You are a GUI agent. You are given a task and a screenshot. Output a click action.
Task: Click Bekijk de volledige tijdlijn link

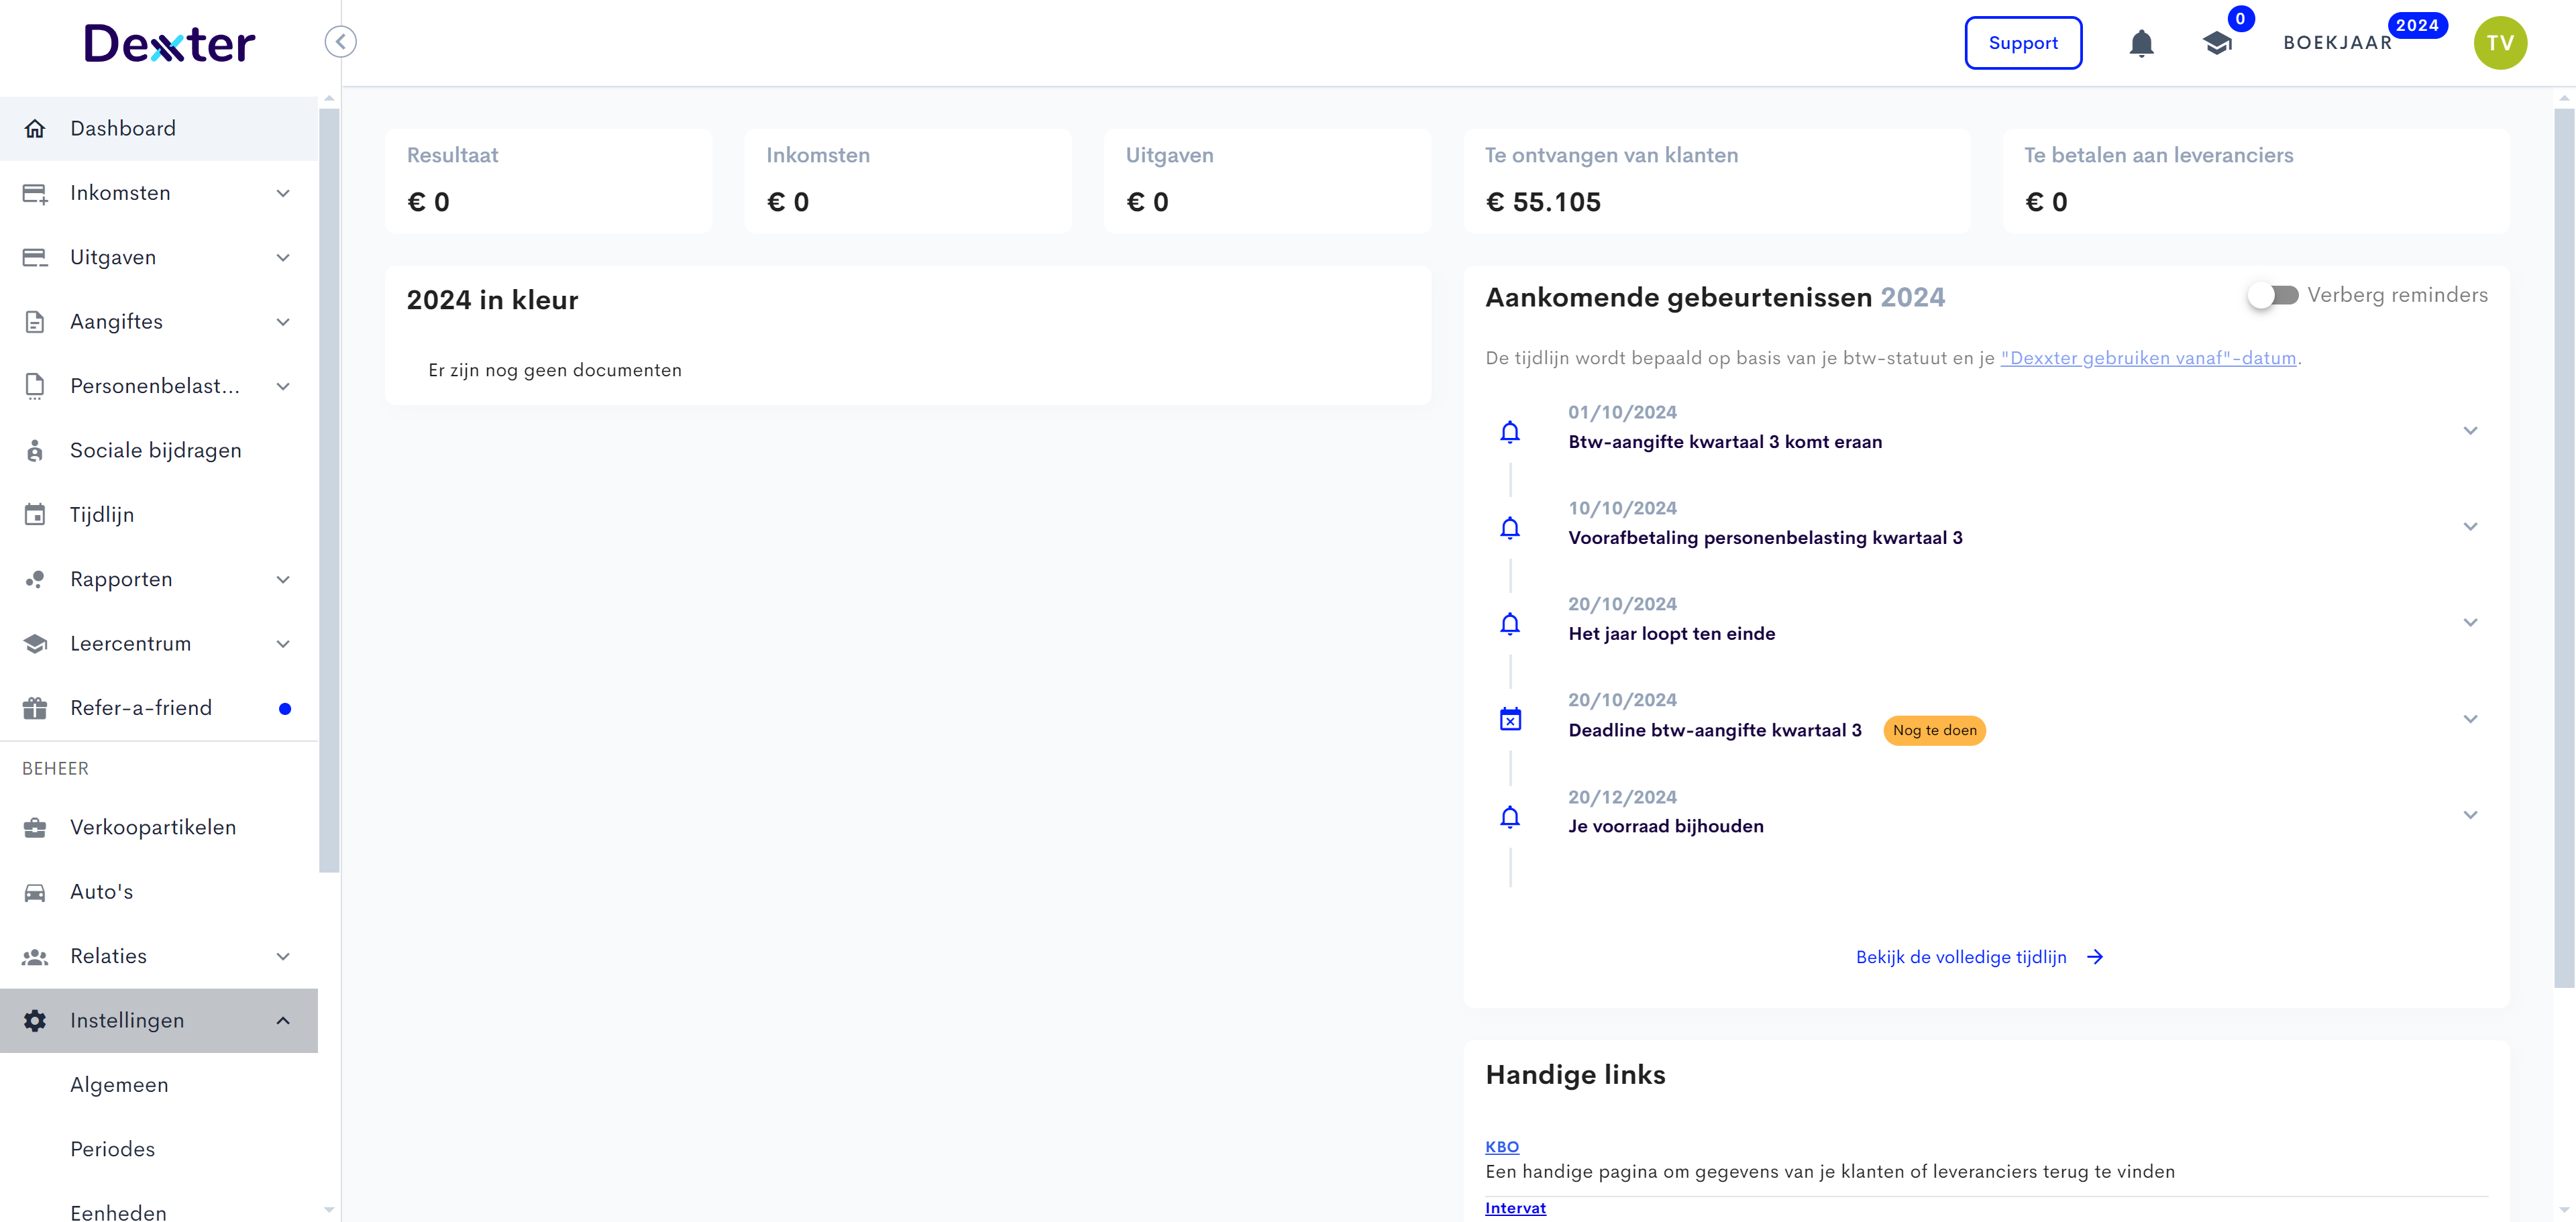[1979, 957]
